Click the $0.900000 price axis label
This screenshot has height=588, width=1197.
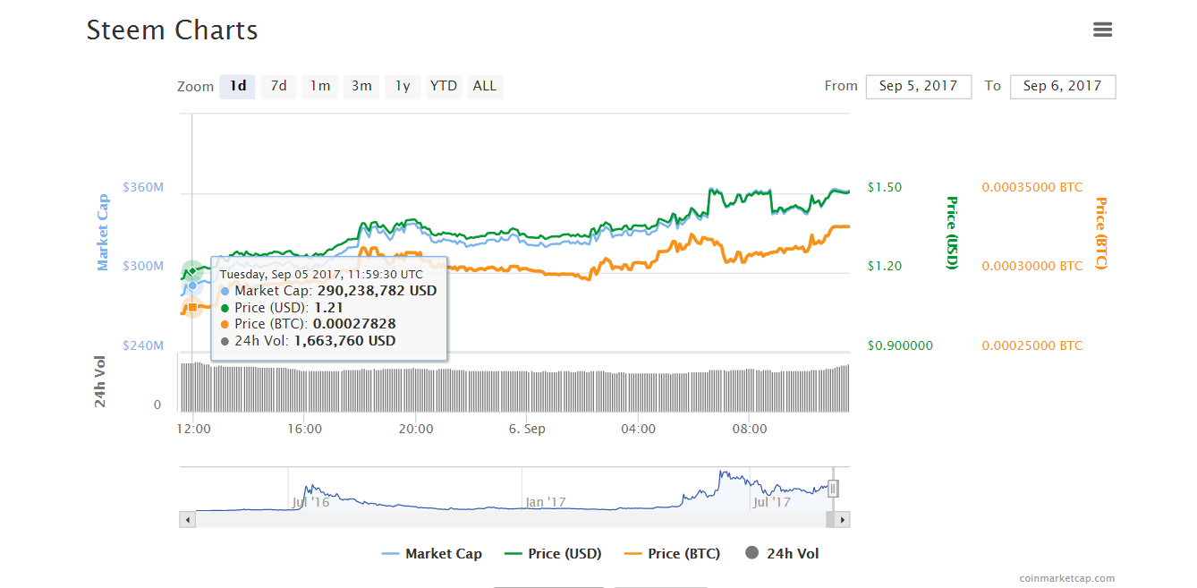tap(900, 345)
